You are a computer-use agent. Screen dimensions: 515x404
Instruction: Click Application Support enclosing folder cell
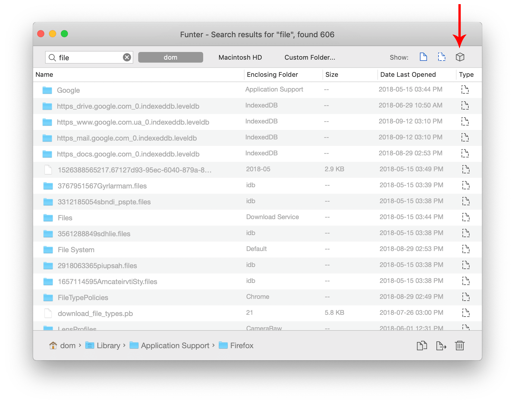[274, 89]
